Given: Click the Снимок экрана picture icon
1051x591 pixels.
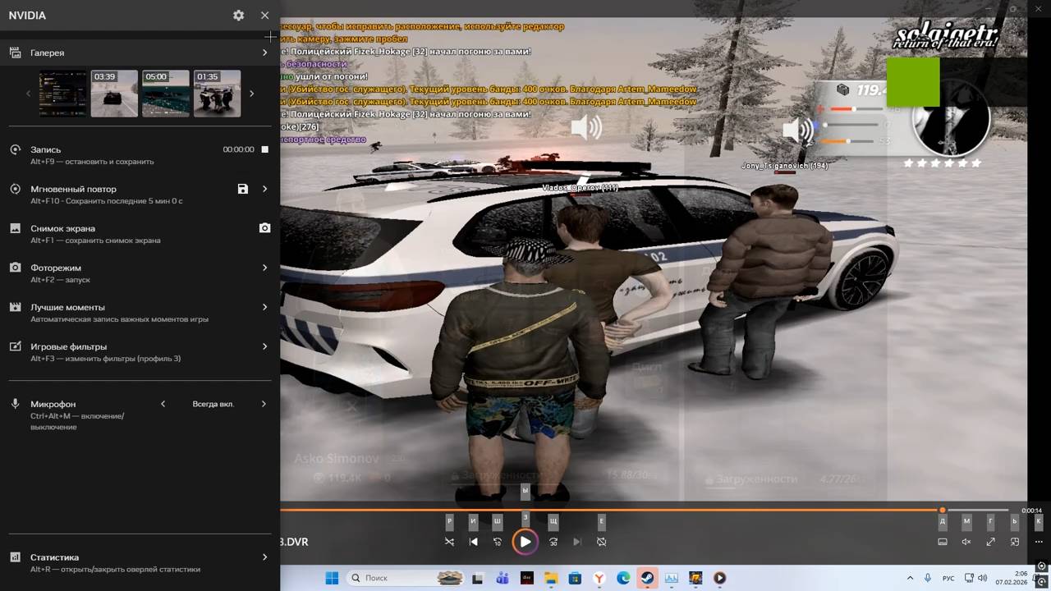Looking at the screenshot, I should 15,228.
